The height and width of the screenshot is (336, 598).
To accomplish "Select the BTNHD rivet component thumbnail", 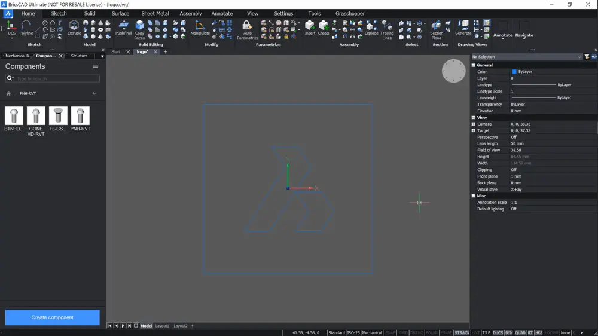I will 14,115.
